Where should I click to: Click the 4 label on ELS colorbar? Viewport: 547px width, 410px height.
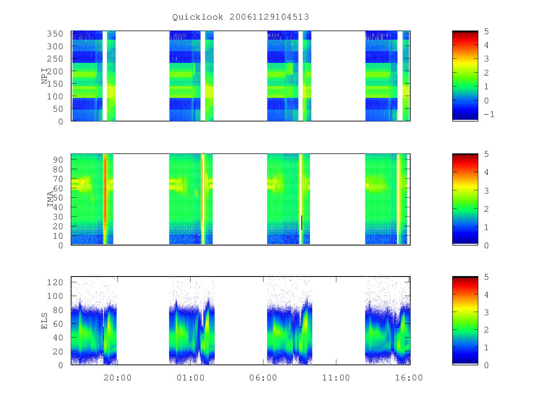(486, 294)
